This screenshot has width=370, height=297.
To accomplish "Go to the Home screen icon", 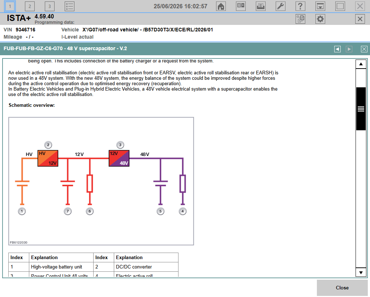I will coord(221,6).
